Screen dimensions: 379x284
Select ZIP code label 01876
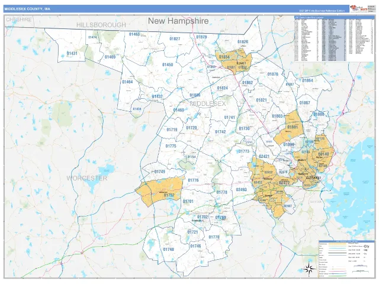pos(272,74)
